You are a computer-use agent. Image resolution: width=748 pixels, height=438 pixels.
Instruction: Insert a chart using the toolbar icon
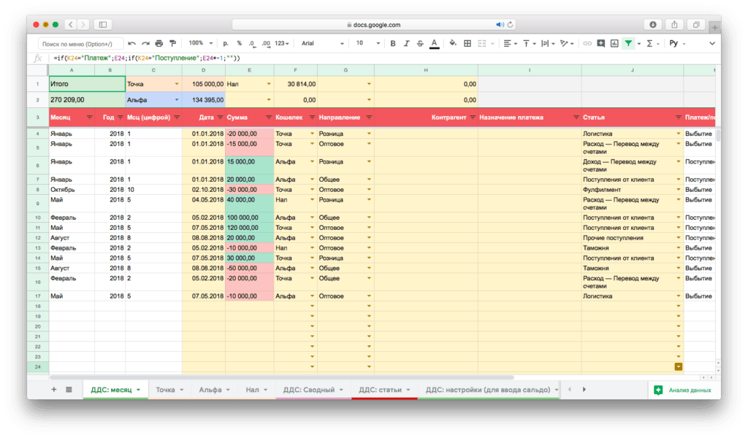pos(614,44)
